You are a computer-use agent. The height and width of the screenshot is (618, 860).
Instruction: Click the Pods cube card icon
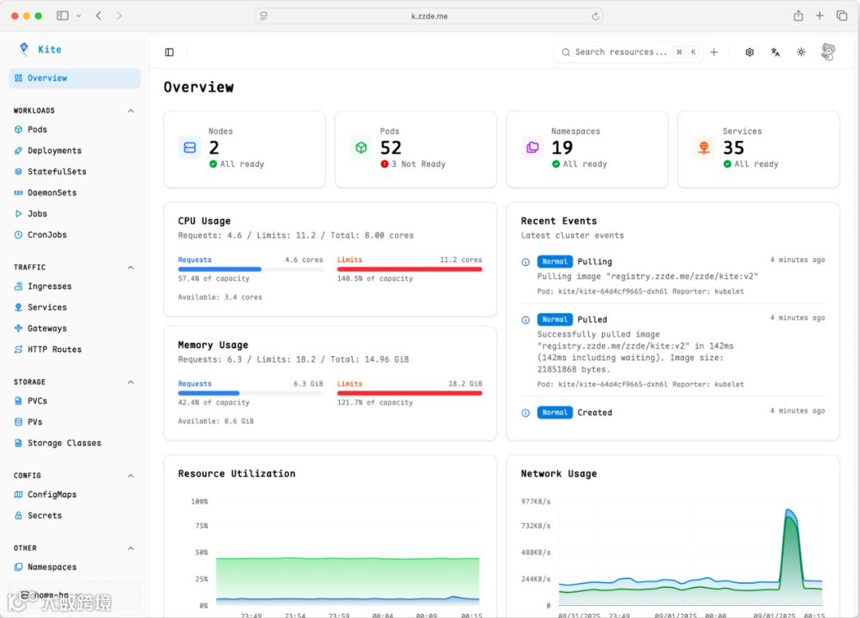[x=361, y=147]
